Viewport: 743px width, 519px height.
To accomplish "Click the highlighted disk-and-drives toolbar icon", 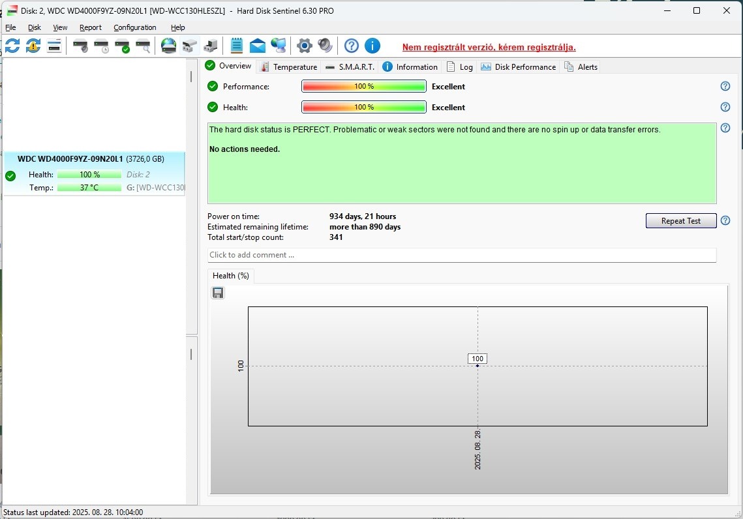I will pos(190,46).
